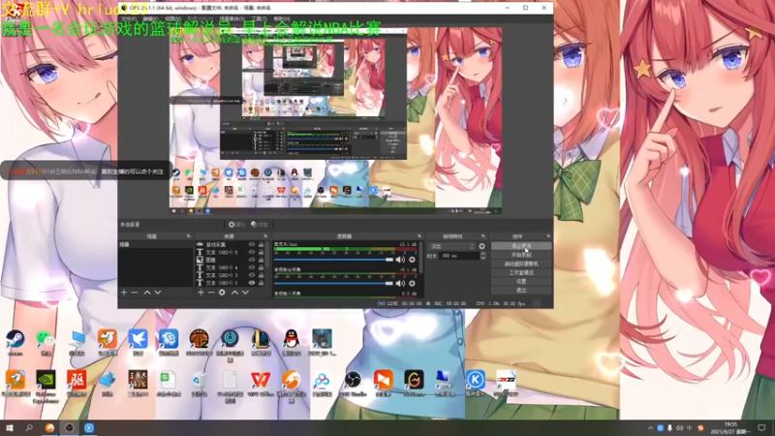This screenshot has width=775, height=436.
Task: Pop out the Controls dock panel
Action: click(547, 236)
